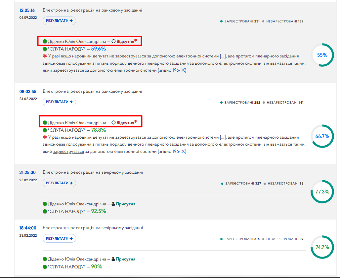This screenshot has height=278, width=340.
Task: Click the Відсутня status in the 06.09.2022 entry
Action: point(125,42)
